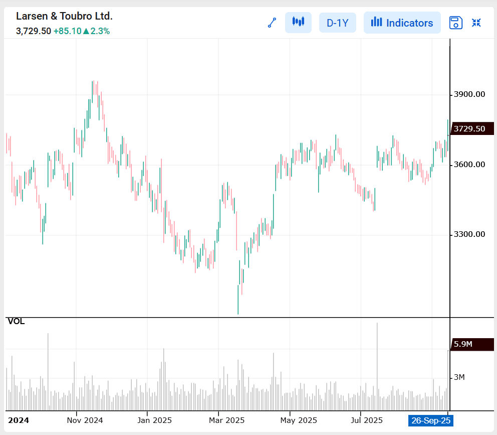
Task: Click the Nov 2024 axis label
Action: 85,420
